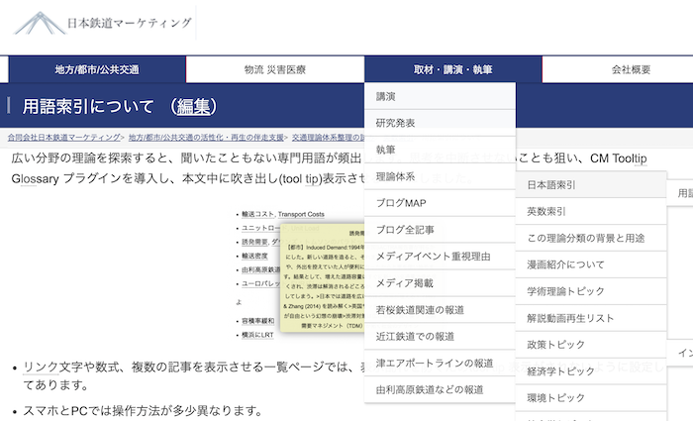Image resolution: width=693 pixels, height=421 pixels.
Task: Select 理論体系 submenu entry
Action: [x=440, y=176]
